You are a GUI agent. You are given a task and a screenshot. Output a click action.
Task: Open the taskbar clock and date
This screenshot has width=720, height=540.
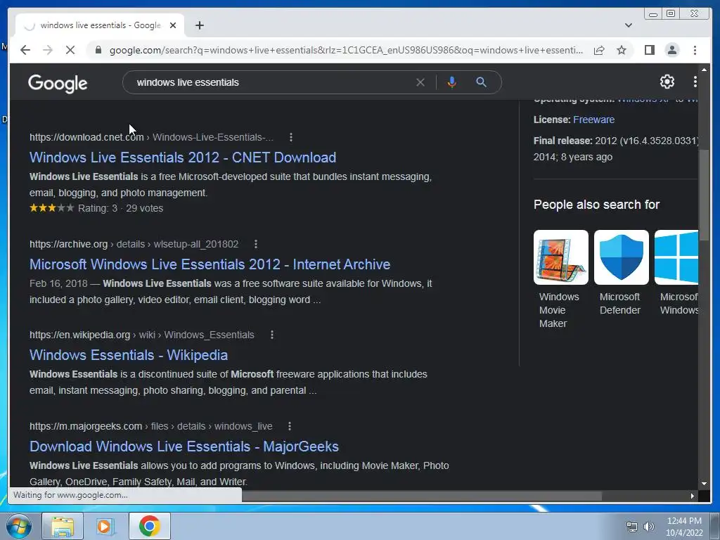tap(684, 527)
